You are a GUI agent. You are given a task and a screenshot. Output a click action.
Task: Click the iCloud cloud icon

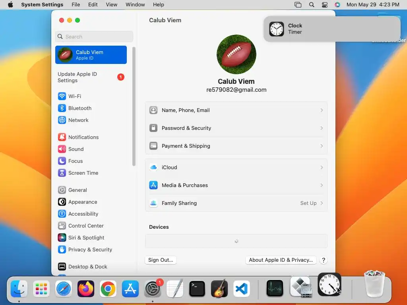click(153, 167)
